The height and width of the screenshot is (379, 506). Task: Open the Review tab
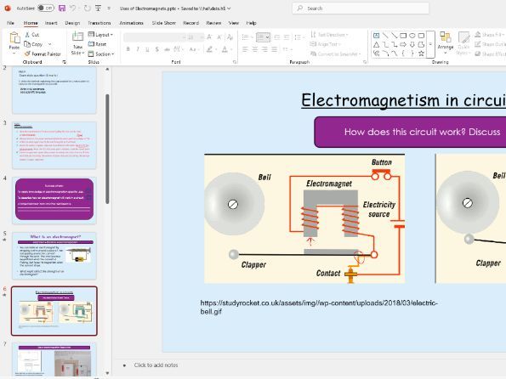pyautogui.click(x=213, y=23)
